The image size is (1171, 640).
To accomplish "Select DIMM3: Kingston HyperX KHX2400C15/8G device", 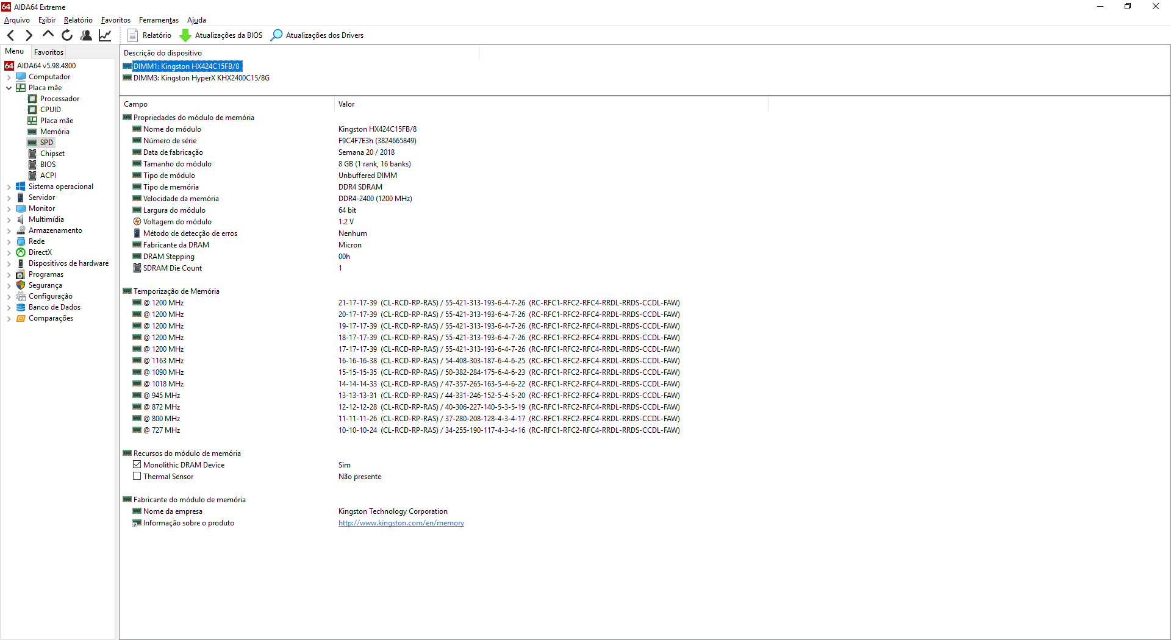I will pos(201,78).
